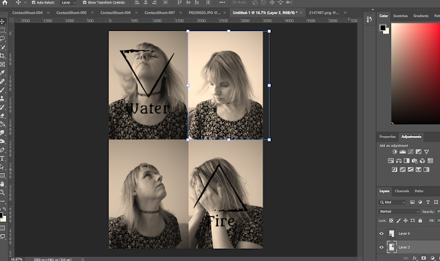Toggle lock transparent pixels

click(x=391, y=220)
